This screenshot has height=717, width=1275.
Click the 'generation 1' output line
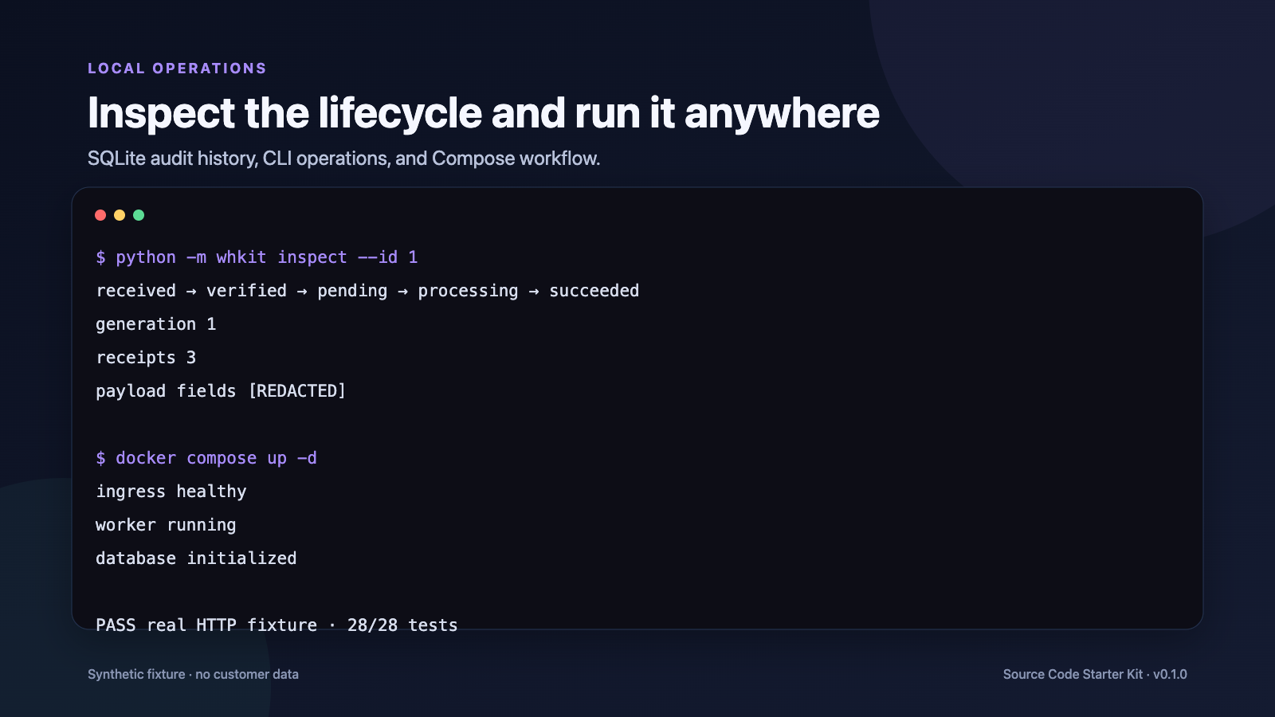tap(156, 325)
